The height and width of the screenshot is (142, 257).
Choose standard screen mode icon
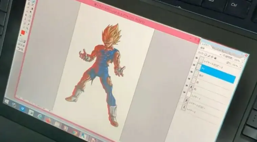click(19, 44)
